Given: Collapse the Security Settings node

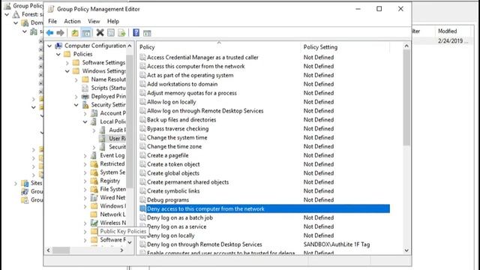Looking at the screenshot, I should [x=76, y=105].
